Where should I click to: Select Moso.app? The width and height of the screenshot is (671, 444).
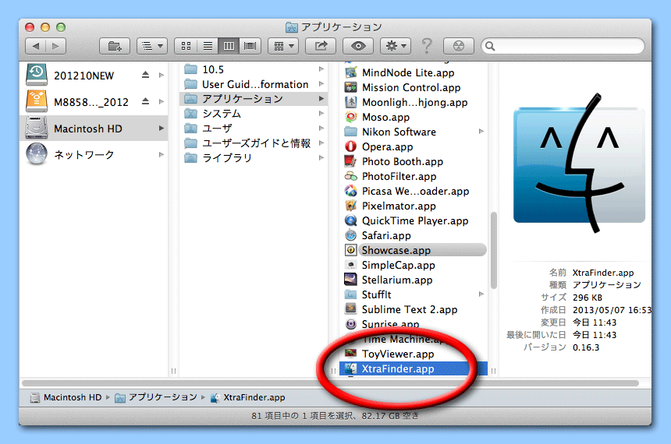click(414, 117)
